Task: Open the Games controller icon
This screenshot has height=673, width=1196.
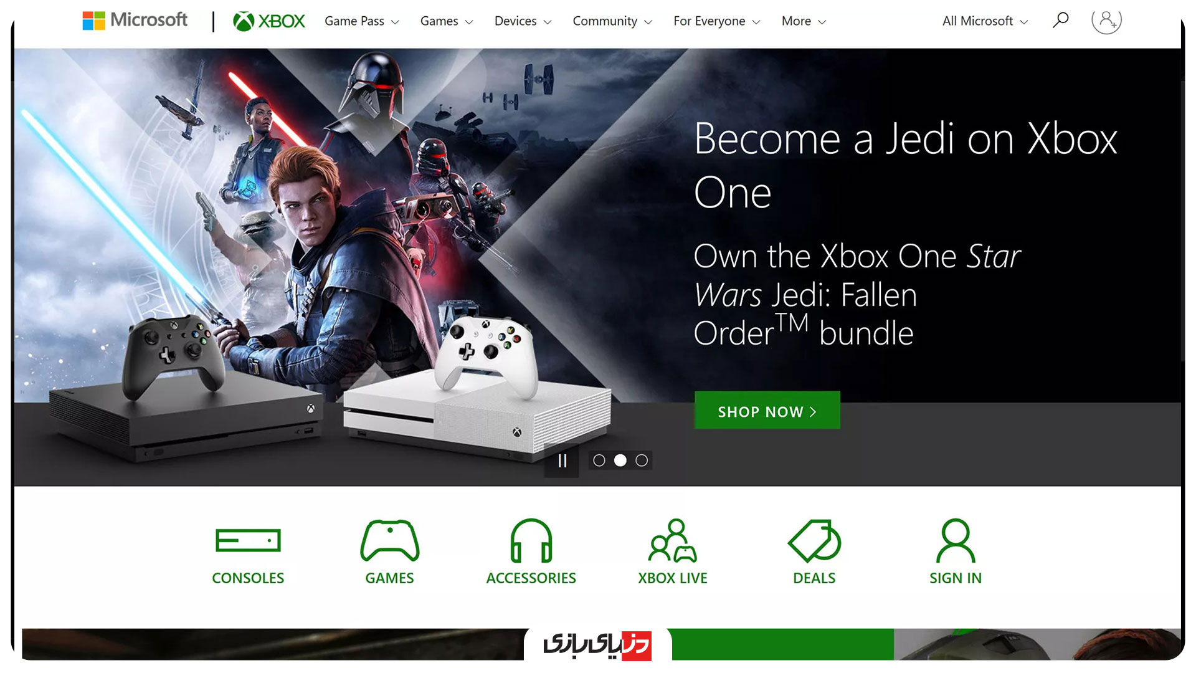Action: [x=389, y=540]
